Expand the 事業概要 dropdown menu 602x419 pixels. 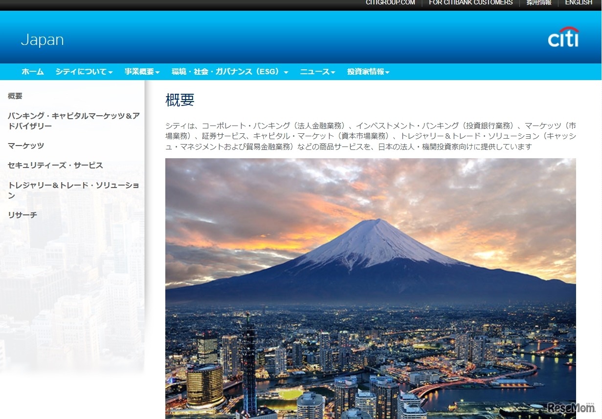[x=142, y=72]
